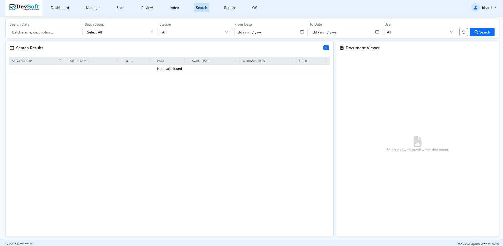Sort by Batch Setup column arrows
The image size is (503, 246).
(x=60, y=61)
